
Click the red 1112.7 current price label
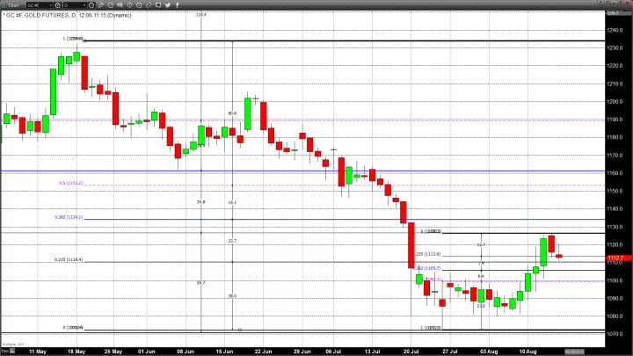click(x=618, y=258)
